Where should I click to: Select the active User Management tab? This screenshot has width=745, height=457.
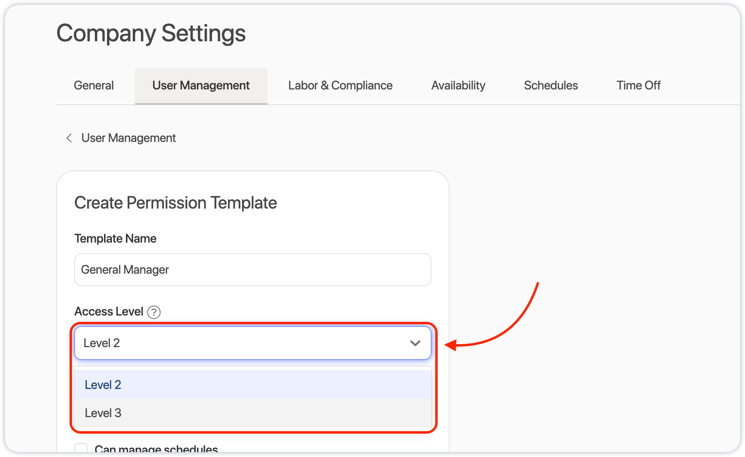point(201,86)
